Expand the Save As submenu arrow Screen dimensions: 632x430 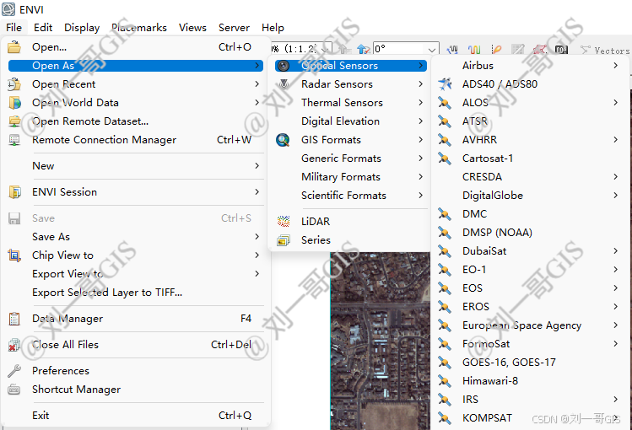[257, 237]
